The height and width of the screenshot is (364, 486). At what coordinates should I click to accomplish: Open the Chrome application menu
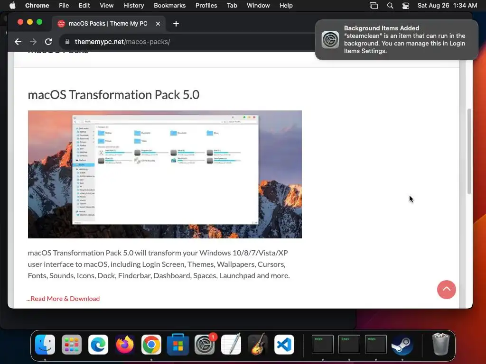[x=37, y=6]
